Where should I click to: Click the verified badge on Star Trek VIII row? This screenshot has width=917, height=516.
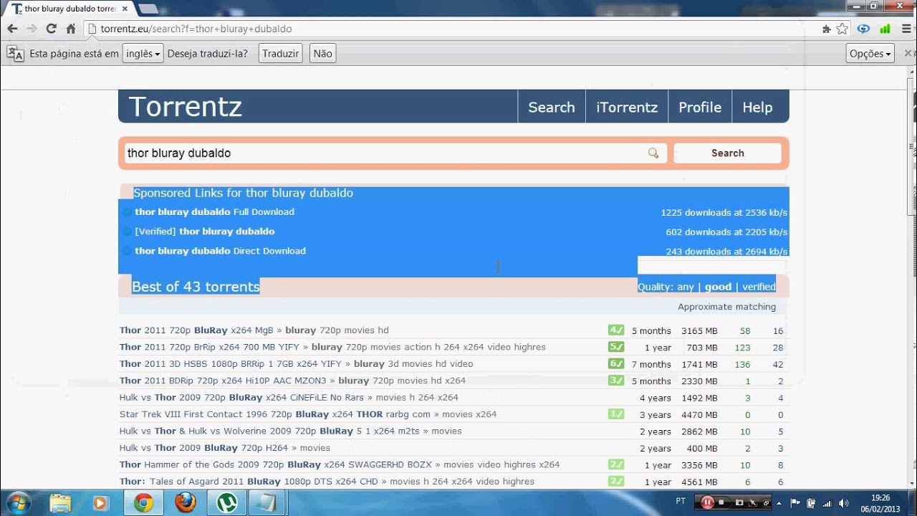616,414
